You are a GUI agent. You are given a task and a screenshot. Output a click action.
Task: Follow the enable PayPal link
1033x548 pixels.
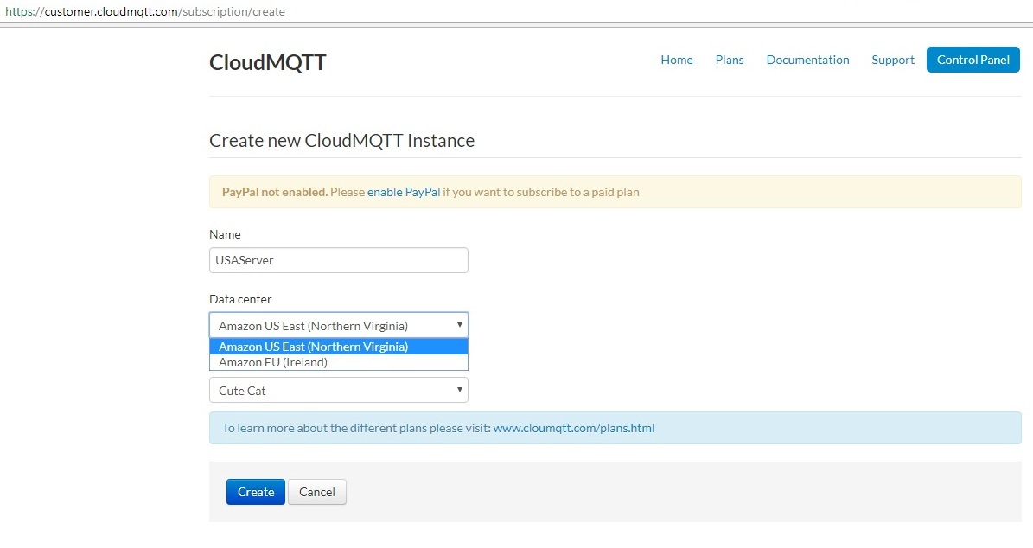pyautogui.click(x=404, y=192)
